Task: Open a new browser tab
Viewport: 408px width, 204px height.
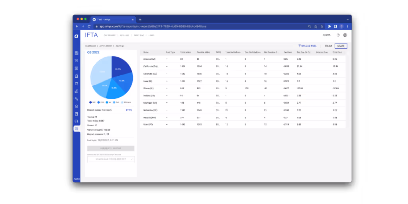Action: [x=140, y=20]
